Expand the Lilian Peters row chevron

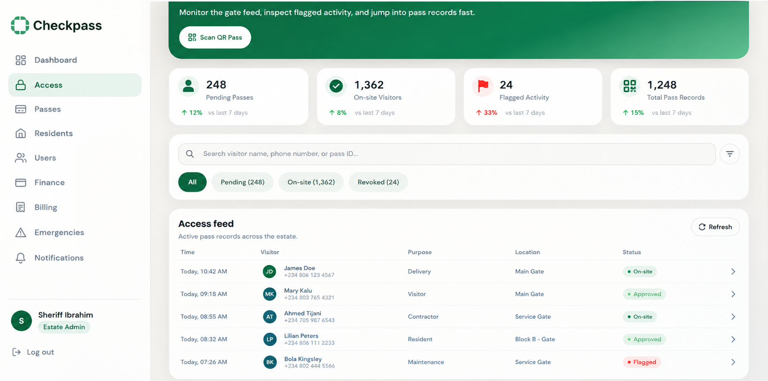[x=733, y=339]
